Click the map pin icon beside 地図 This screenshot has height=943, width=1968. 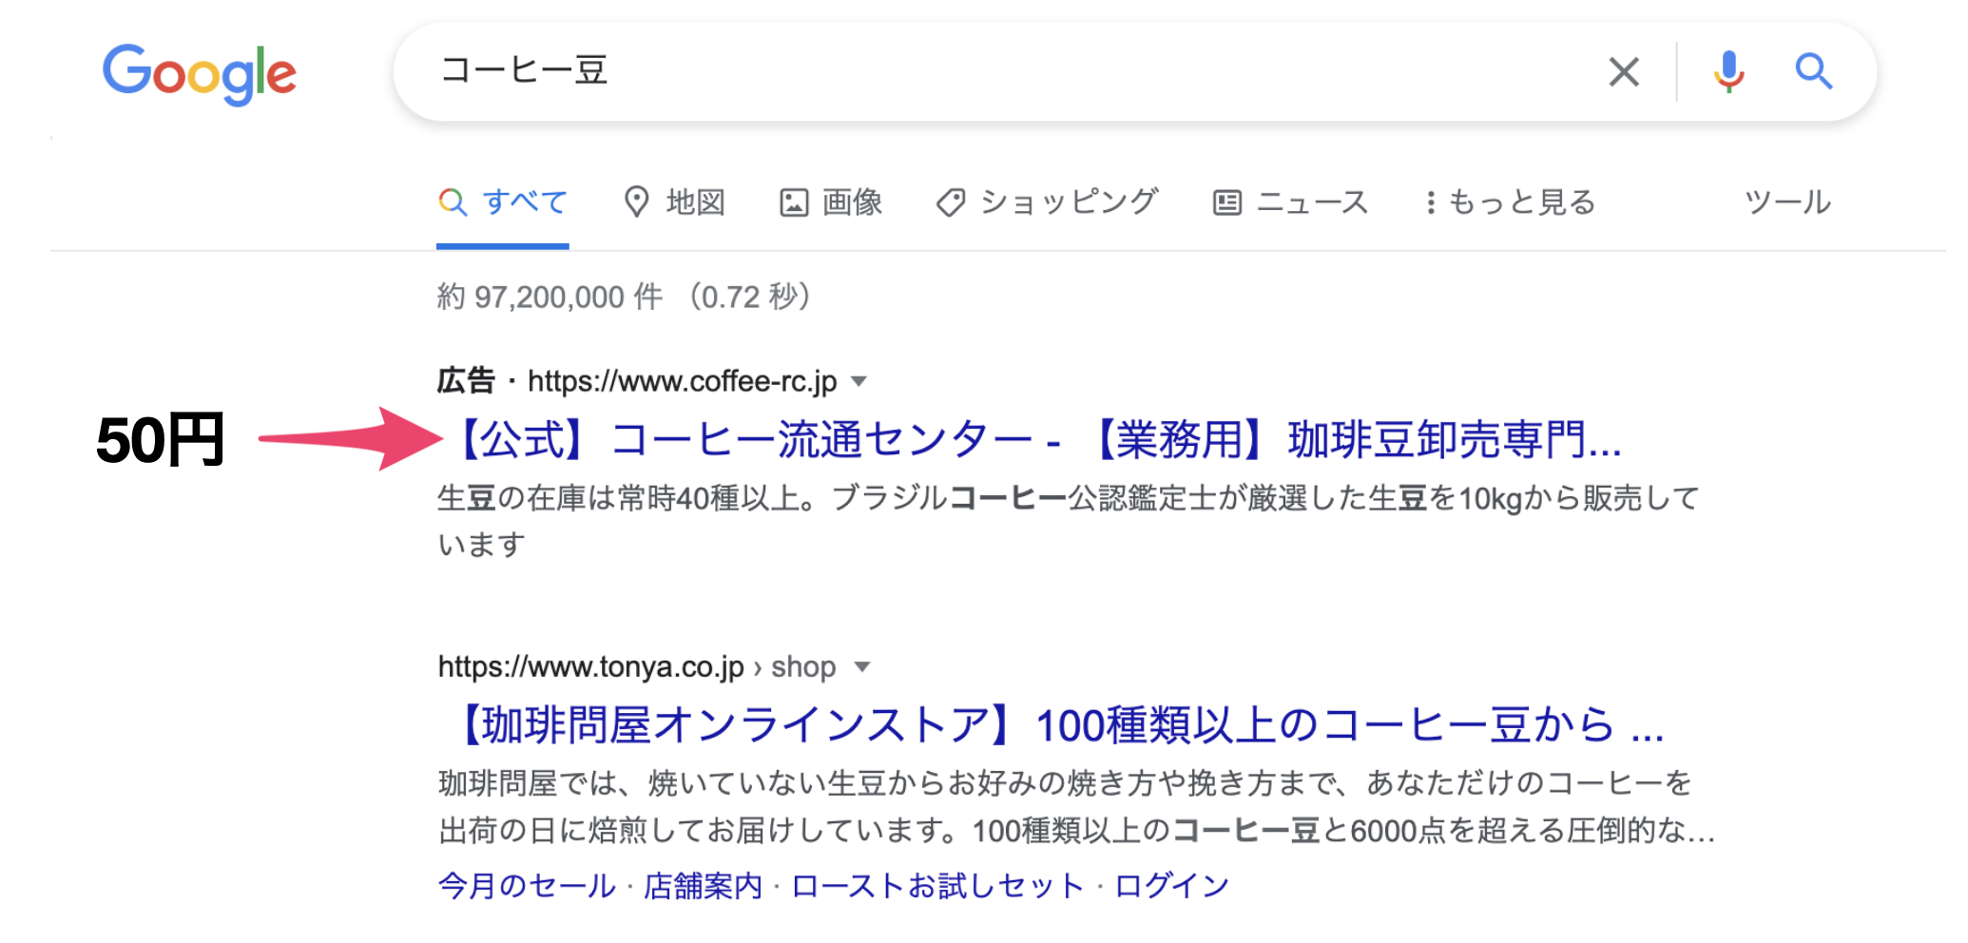(x=636, y=202)
